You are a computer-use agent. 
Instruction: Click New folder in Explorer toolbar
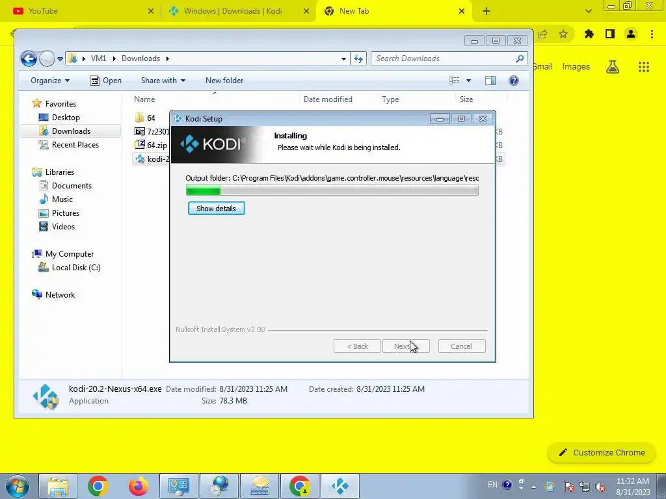pos(224,81)
